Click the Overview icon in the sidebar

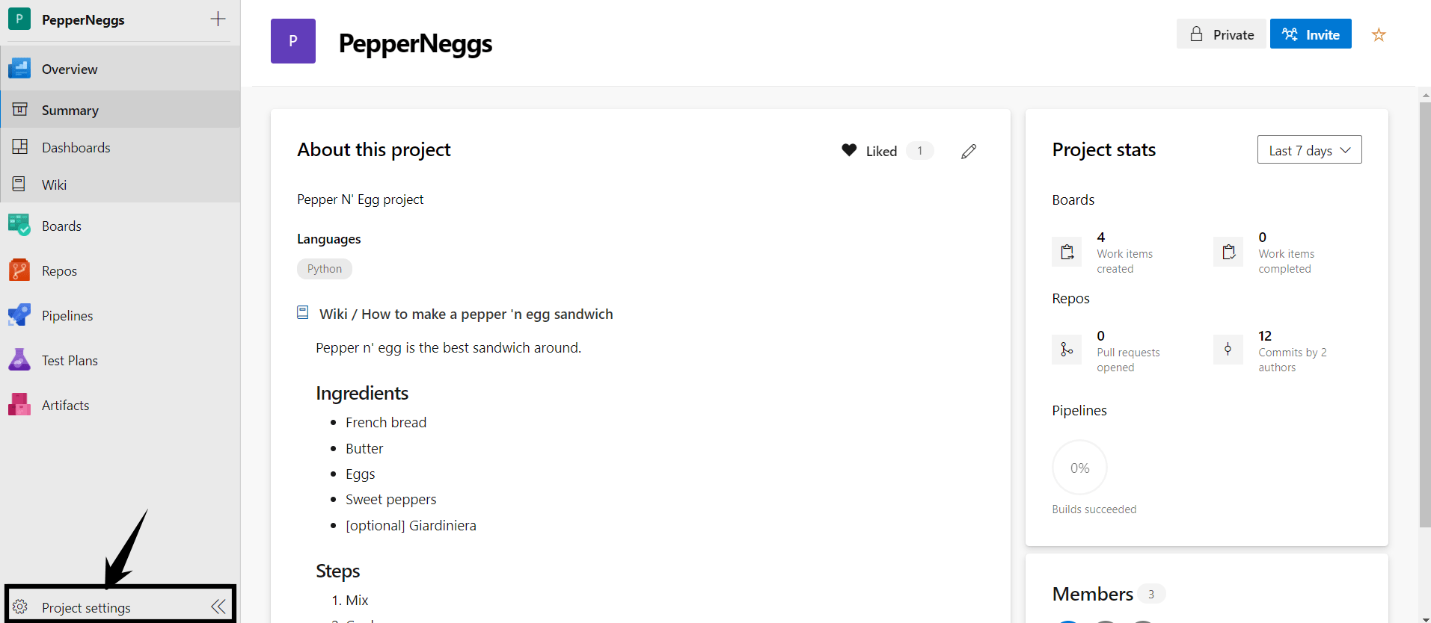pyautogui.click(x=19, y=69)
